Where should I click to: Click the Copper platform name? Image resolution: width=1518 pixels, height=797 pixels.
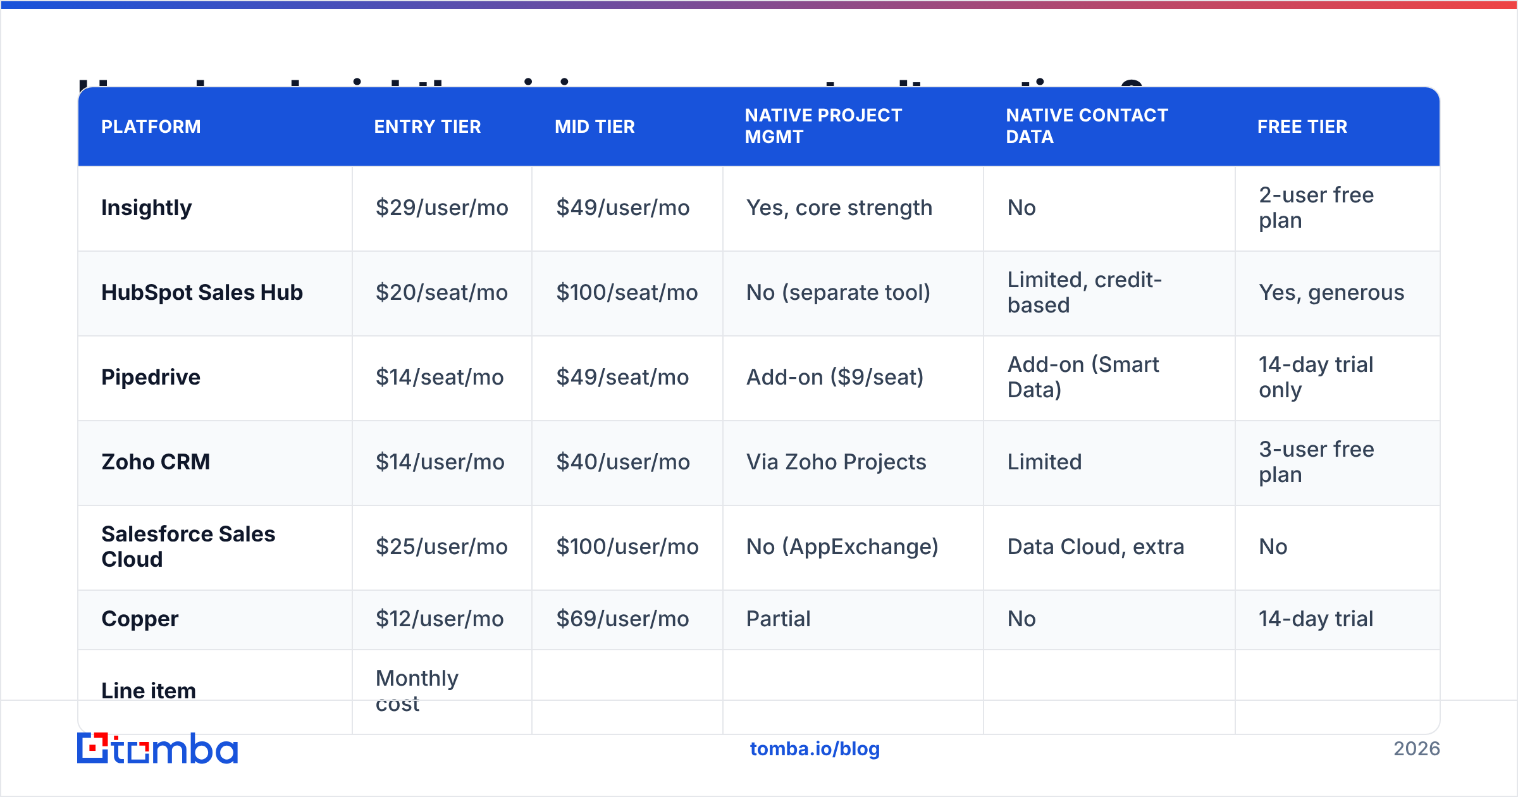[x=140, y=619]
